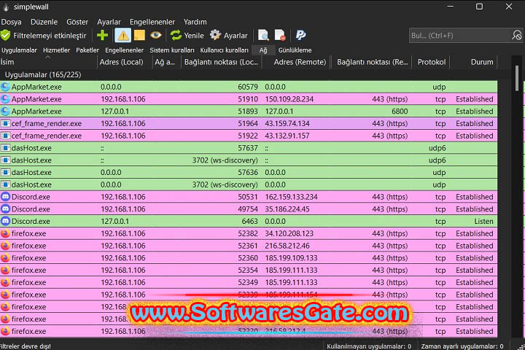Click AppMarket.exe icon in 51893 row
The width and height of the screenshot is (525, 350).
pos(5,111)
